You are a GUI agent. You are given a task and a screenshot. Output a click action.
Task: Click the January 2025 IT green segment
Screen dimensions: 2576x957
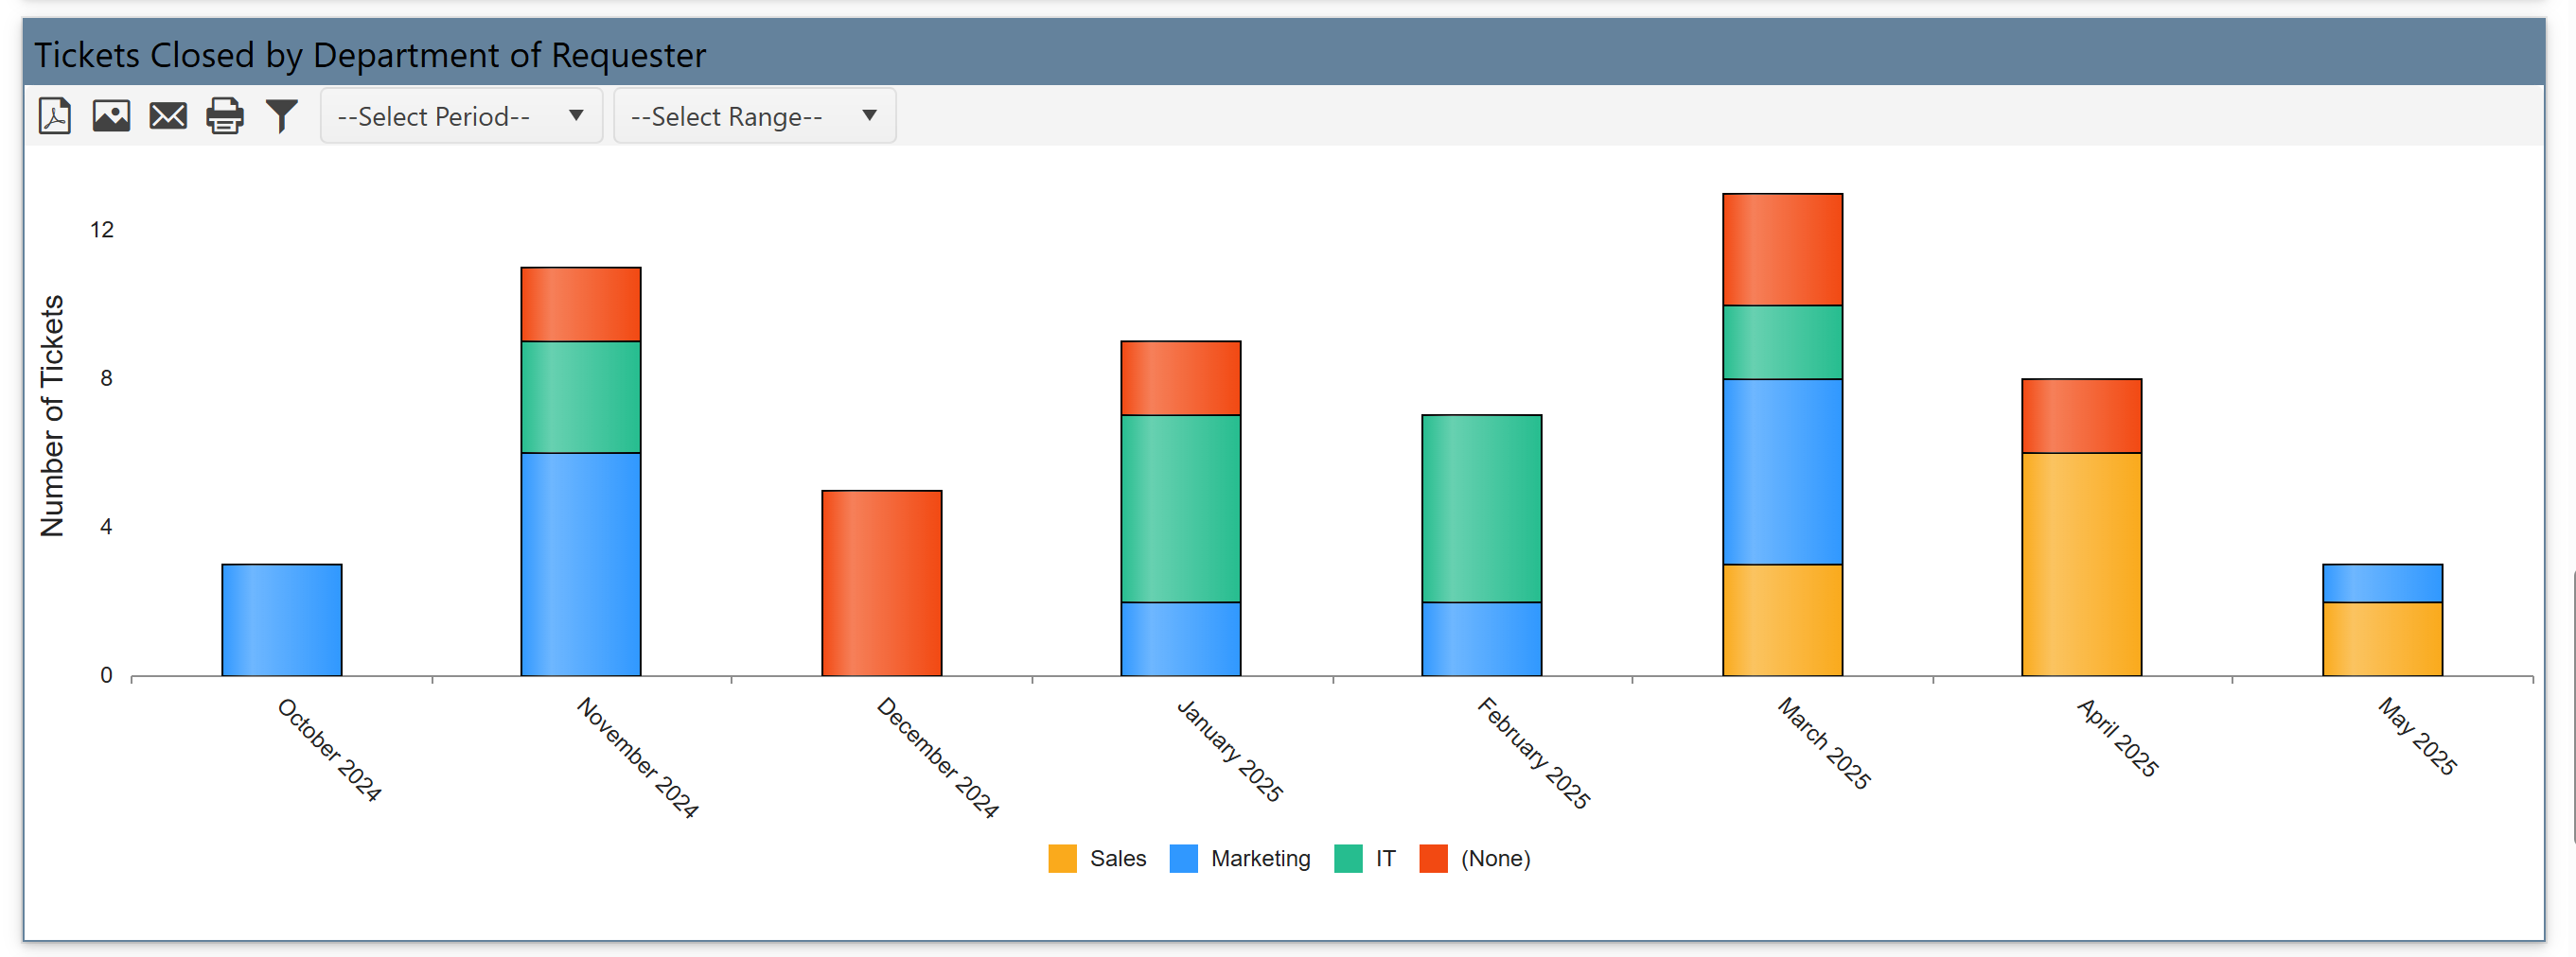pyautogui.click(x=1180, y=508)
